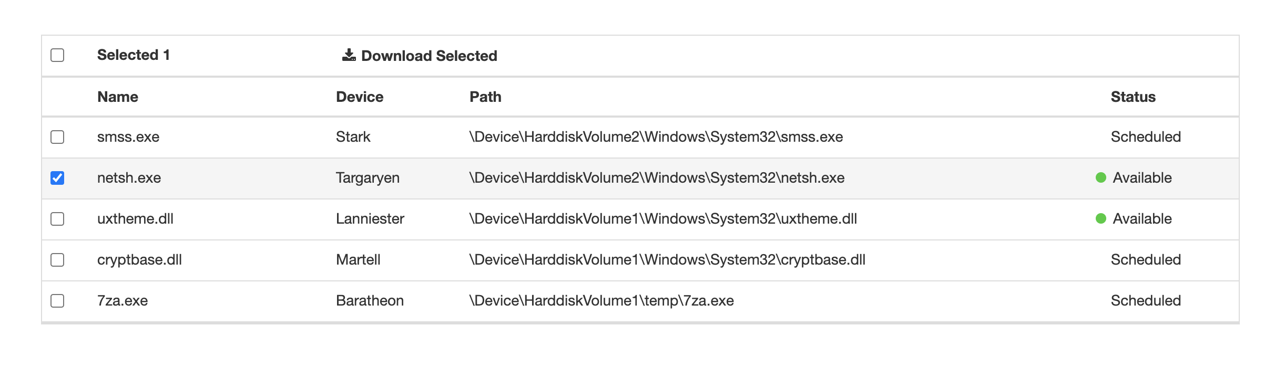Uncheck the netsh.exe row checkbox
The image size is (1285, 378).
pyautogui.click(x=58, y=178)
